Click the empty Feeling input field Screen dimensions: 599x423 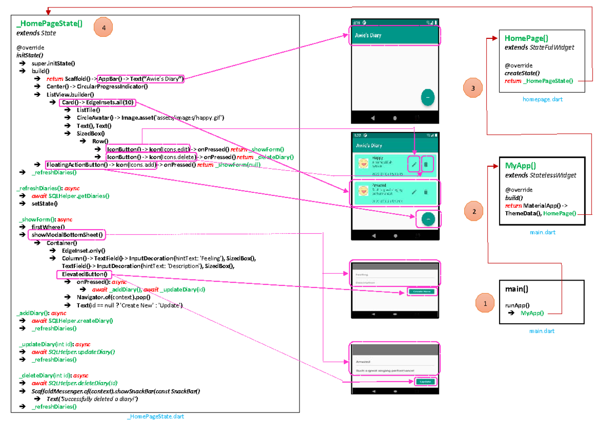[x=394, y=275]
